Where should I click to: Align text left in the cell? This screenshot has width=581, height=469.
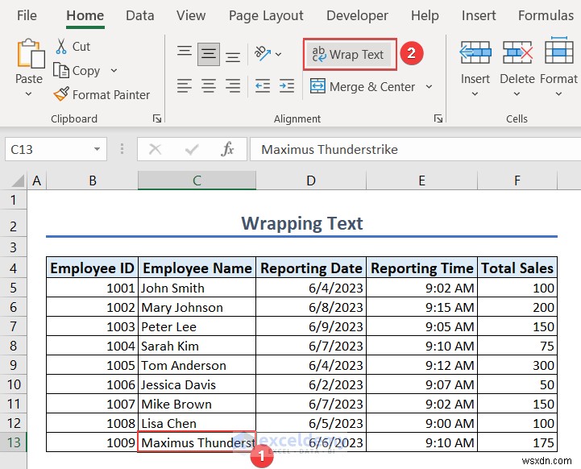click(185, 86)
